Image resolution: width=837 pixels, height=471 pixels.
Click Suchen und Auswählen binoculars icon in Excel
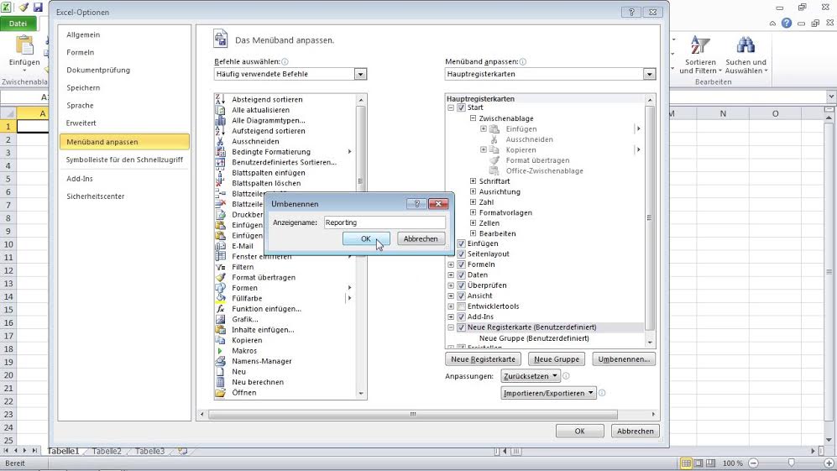point(745,45)
